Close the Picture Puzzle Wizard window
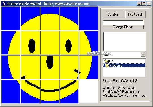The width and height of the screenshot is (153, 107). [149, 4]
